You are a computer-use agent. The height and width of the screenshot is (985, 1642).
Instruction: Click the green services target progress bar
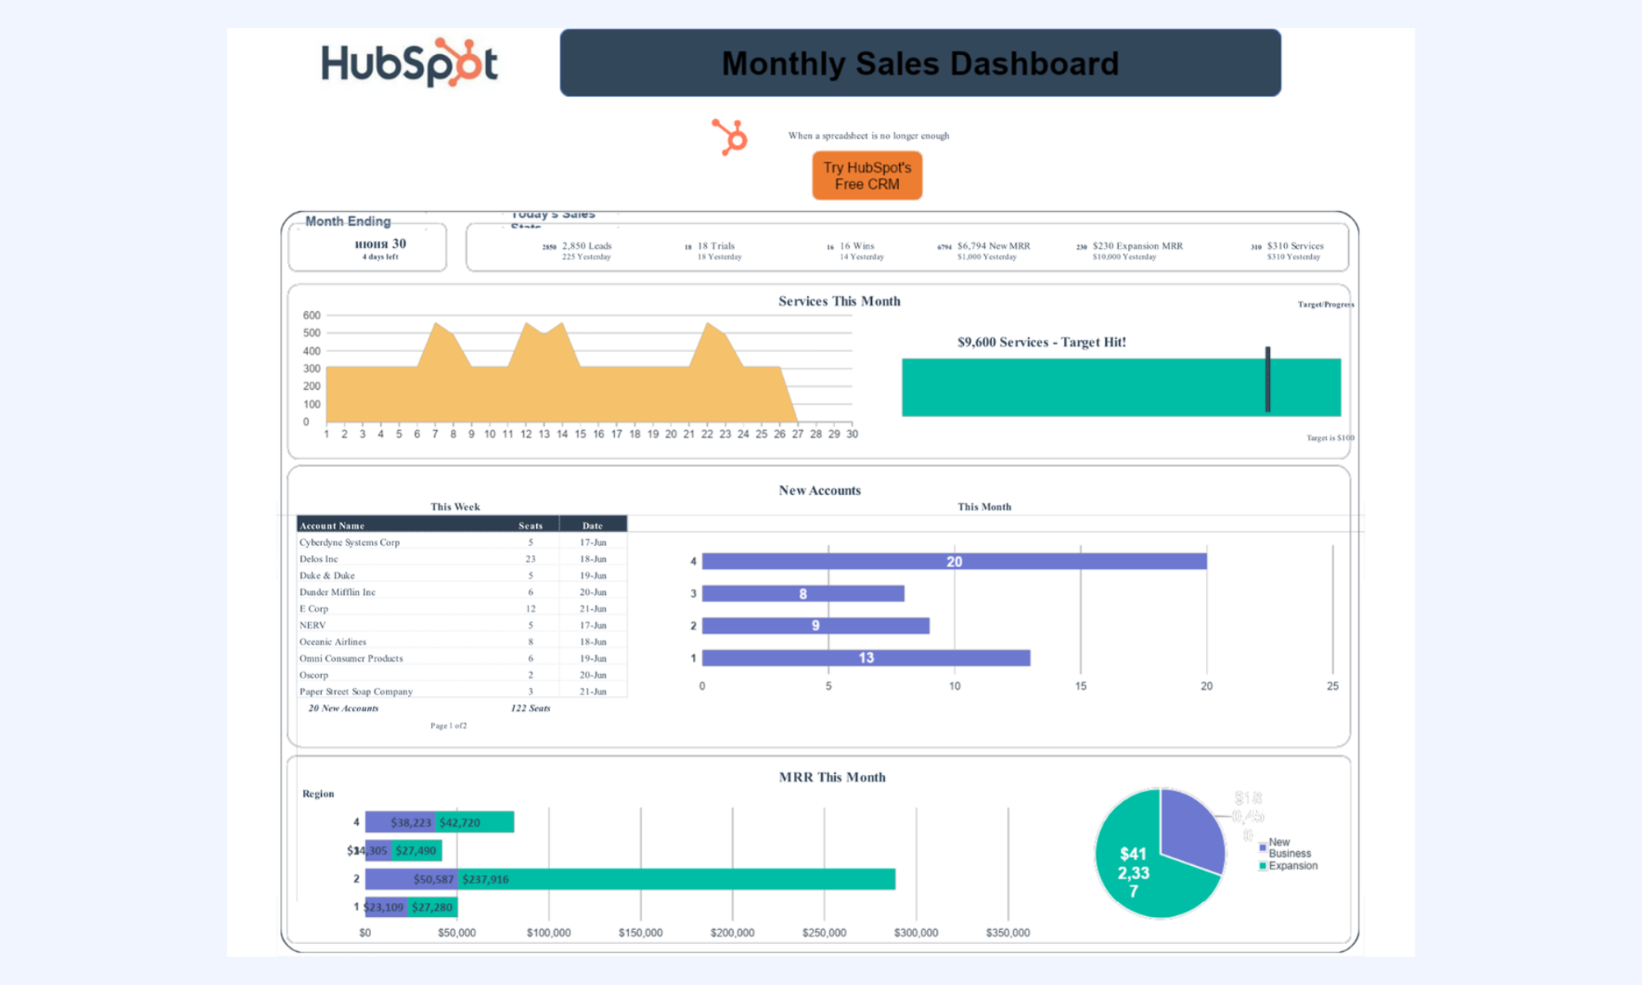point(1121,387)
